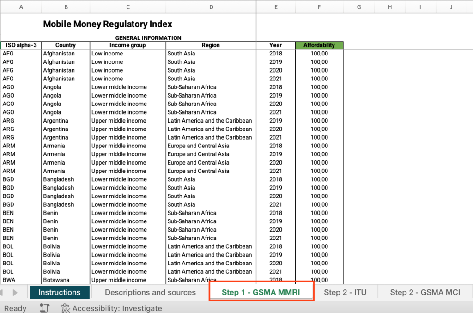
Task: Select column B by its header
Action: pos(66,7)
